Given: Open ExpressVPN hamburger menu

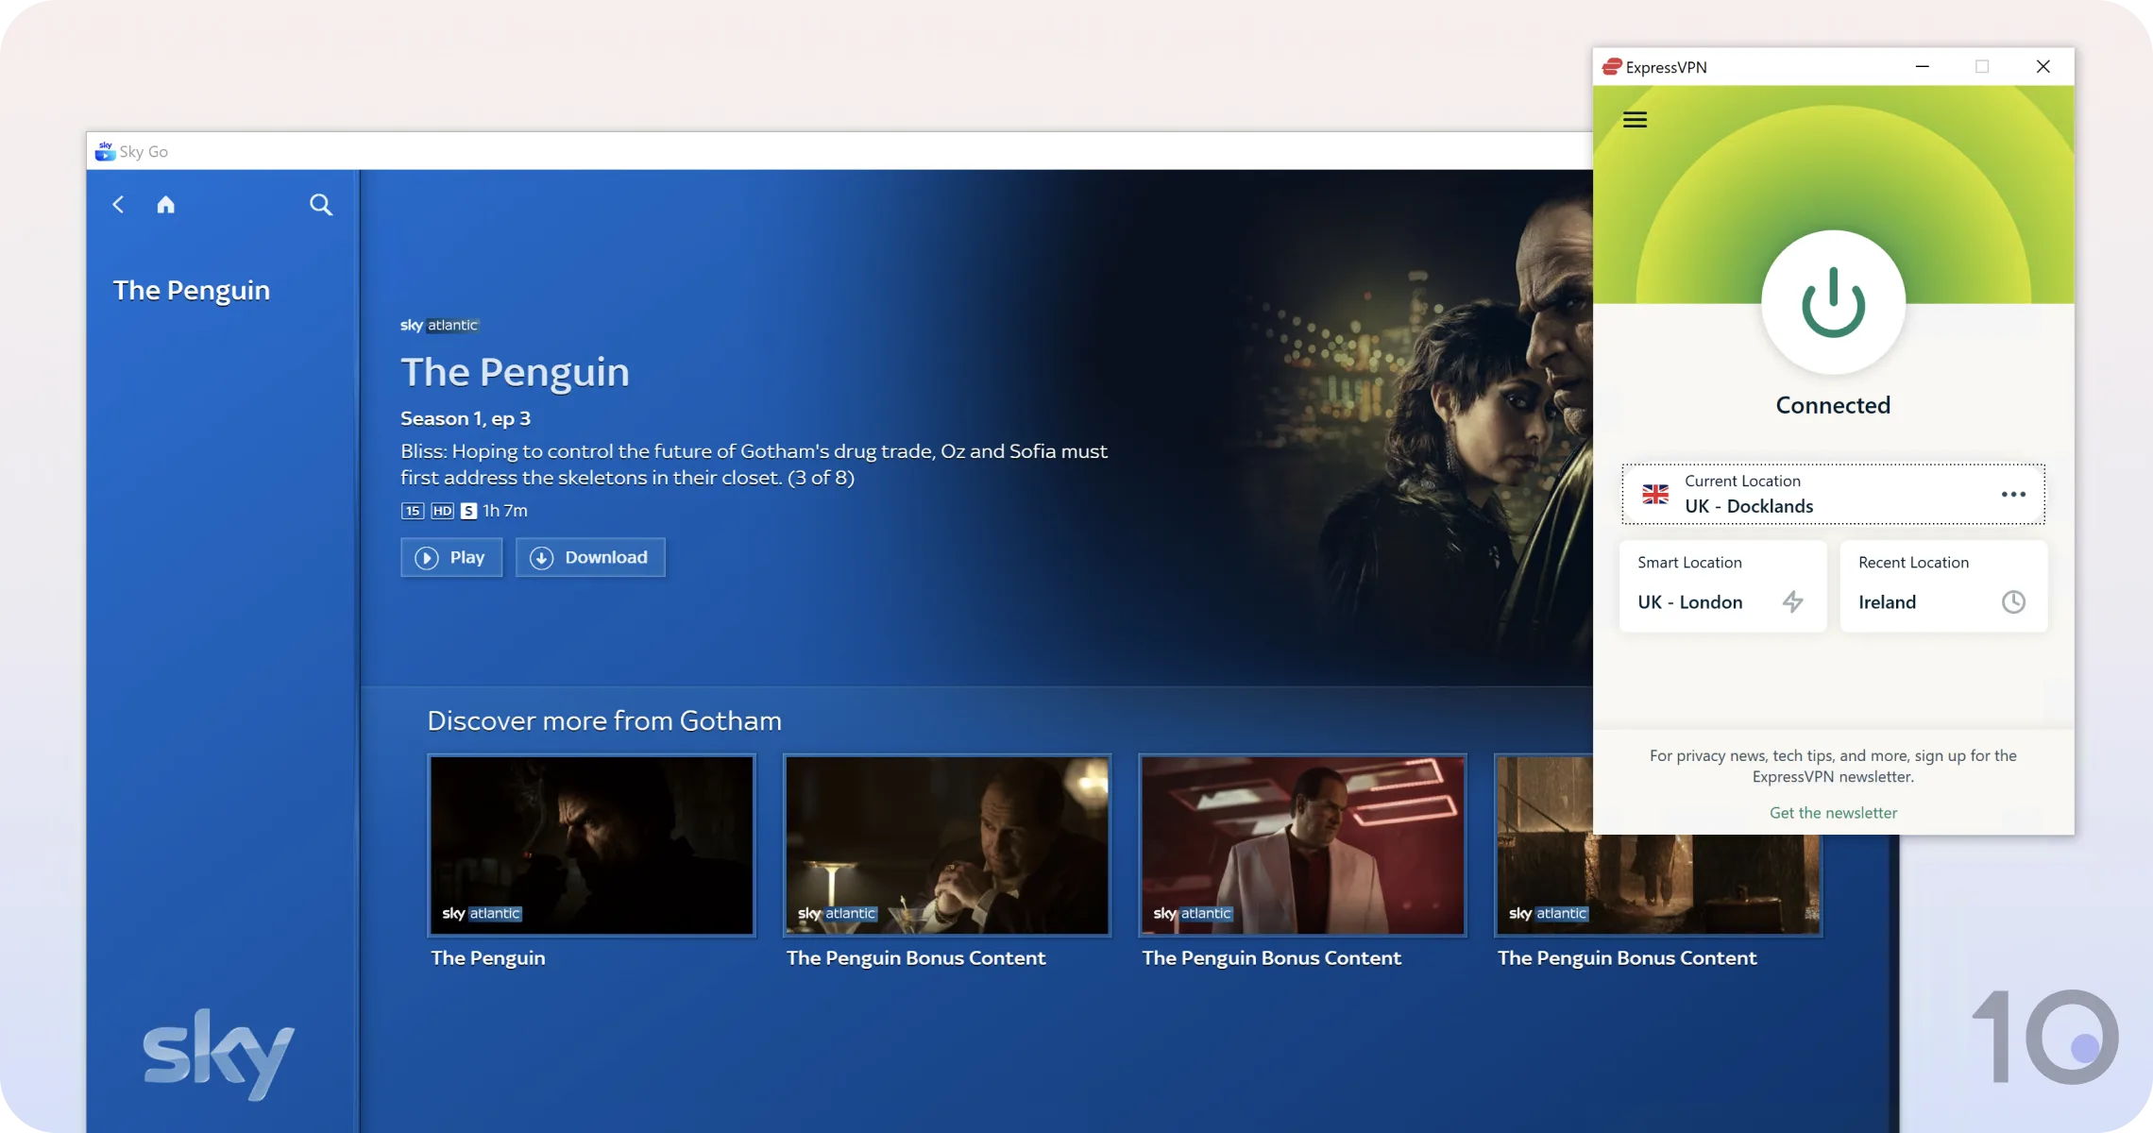Looking at the screenshot, I should click(1635, 120).
